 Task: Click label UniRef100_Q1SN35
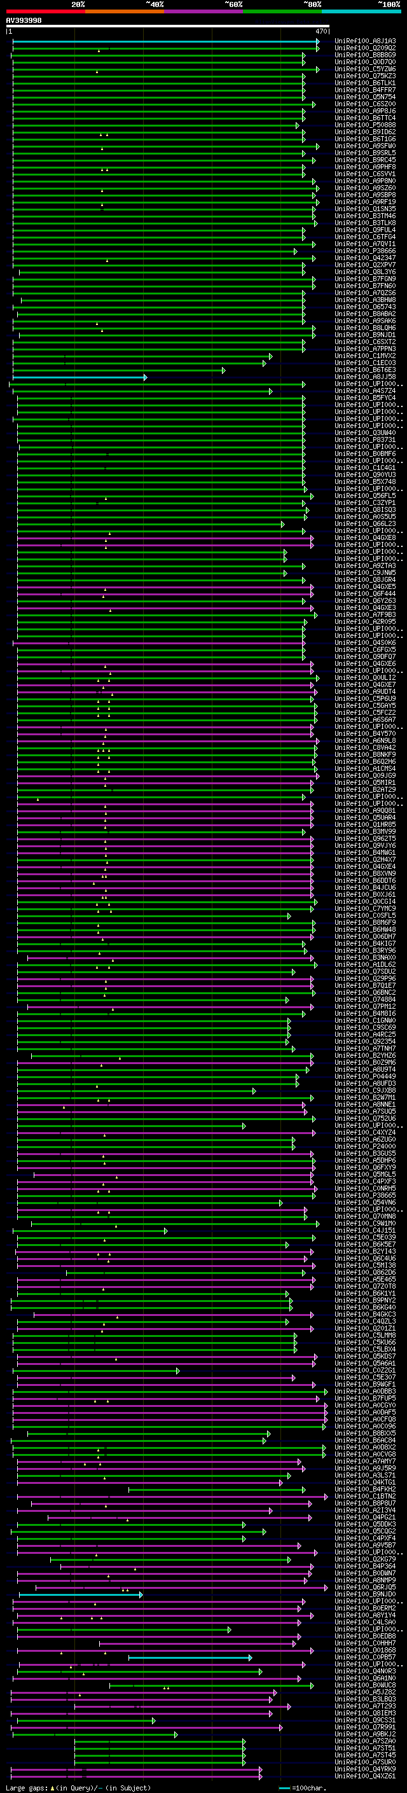pos(365,209)
